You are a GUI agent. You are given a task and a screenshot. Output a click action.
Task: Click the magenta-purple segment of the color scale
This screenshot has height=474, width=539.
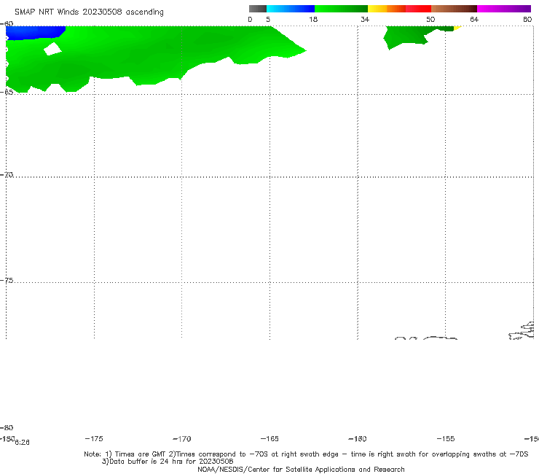pyautogui.click(x=504, y=9)
